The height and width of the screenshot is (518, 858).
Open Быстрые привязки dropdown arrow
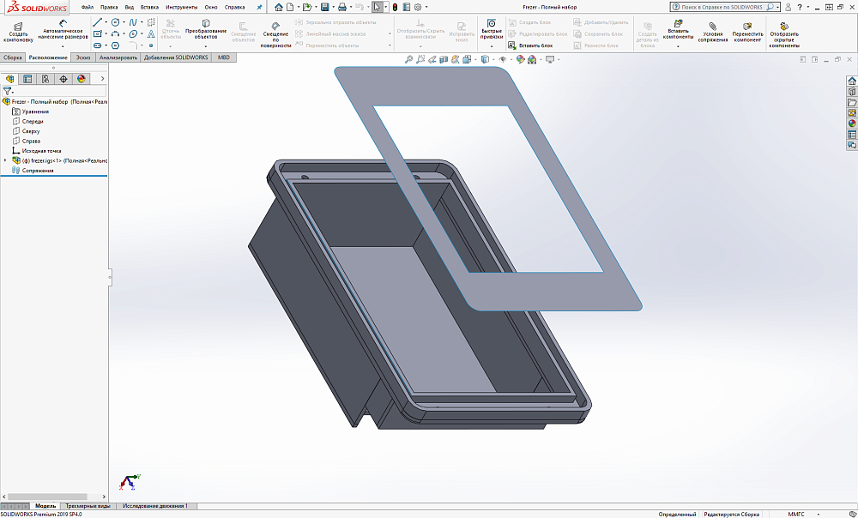point(492,46)
